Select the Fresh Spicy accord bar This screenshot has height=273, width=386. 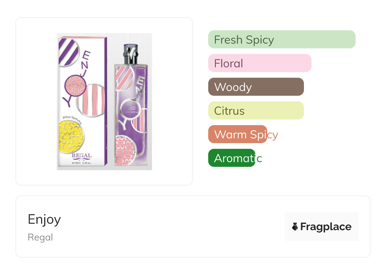pos(281,39)
